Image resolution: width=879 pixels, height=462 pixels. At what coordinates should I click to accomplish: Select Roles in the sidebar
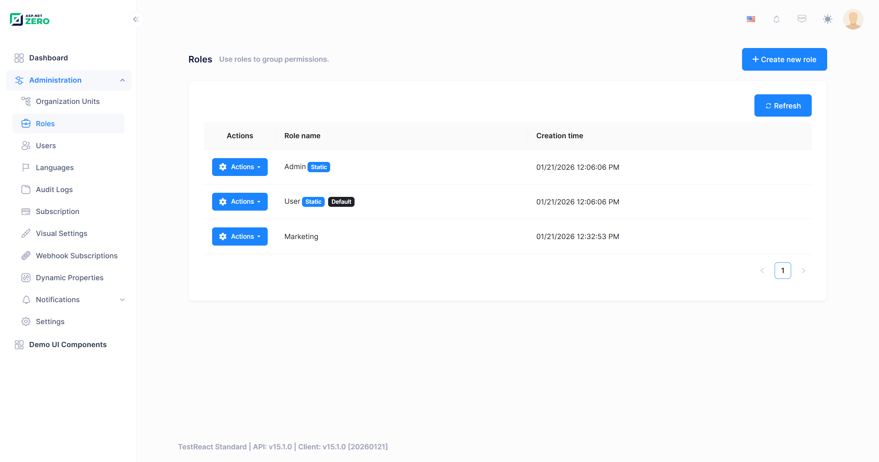69,123
